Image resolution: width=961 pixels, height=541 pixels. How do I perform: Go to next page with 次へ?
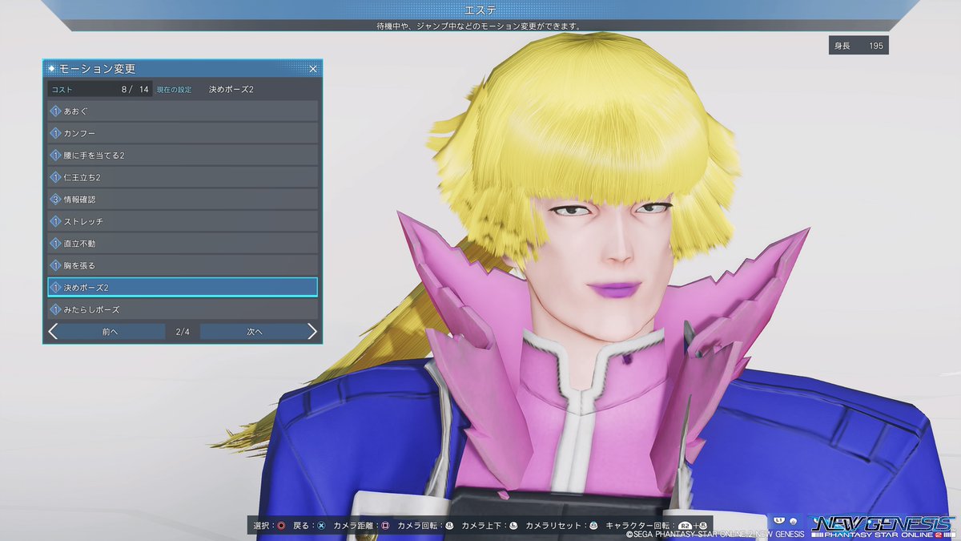[x=255, y=332]
